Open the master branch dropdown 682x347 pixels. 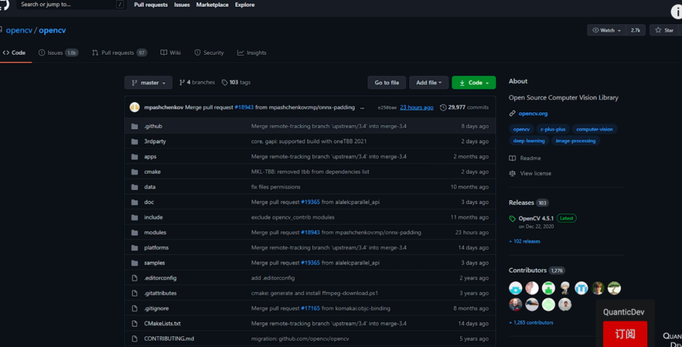pos(148,83)
